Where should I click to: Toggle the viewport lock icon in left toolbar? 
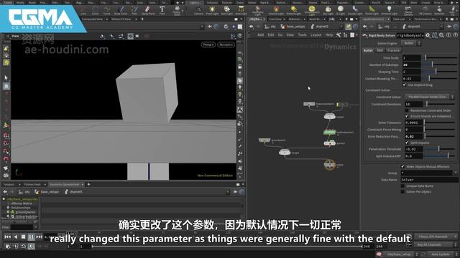coord(6,86)
